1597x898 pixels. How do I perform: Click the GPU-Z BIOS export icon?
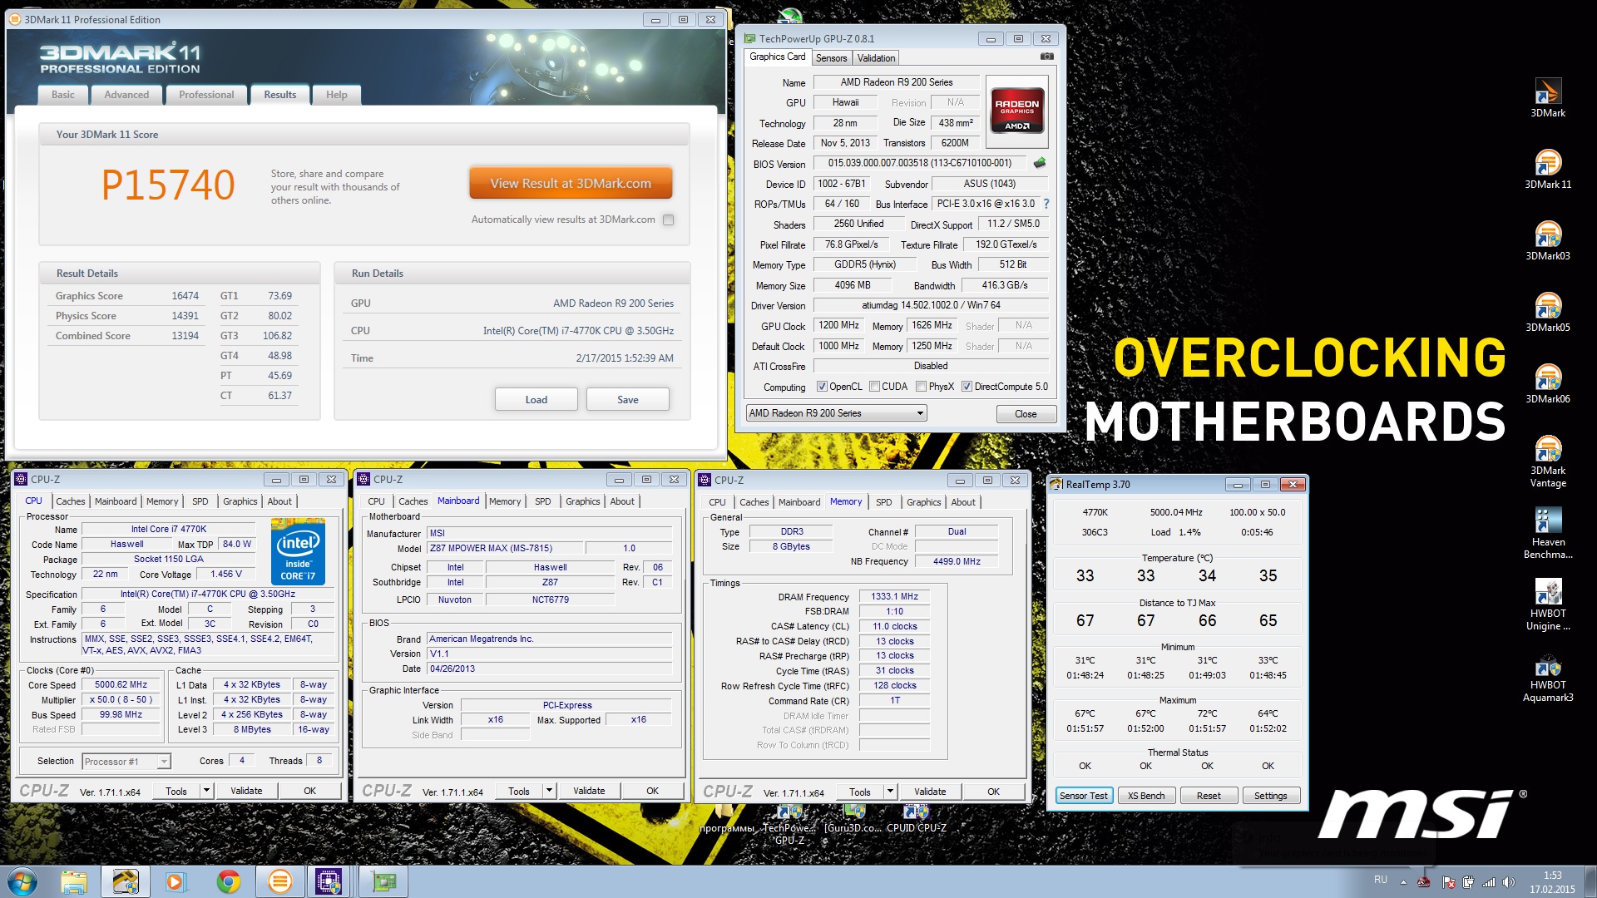click(x=1039, y=163)
